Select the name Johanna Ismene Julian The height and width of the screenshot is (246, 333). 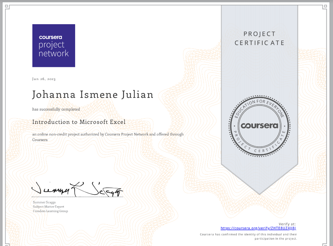tap(93, 95)
